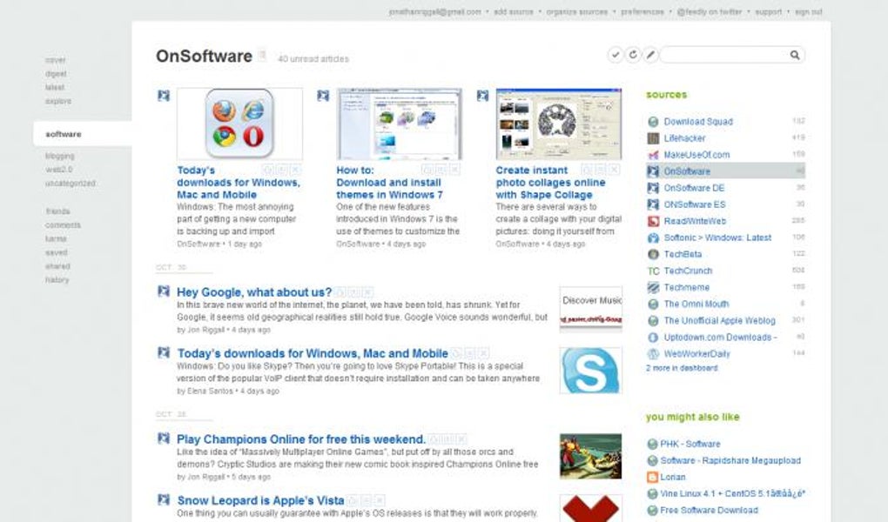
Task: Click the favicon beside 'Play Champions Online' article
Action: click(164, 438)
